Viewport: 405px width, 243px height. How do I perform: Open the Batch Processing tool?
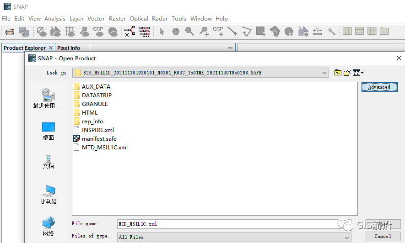pyautogui.click(x=144, y=32)
